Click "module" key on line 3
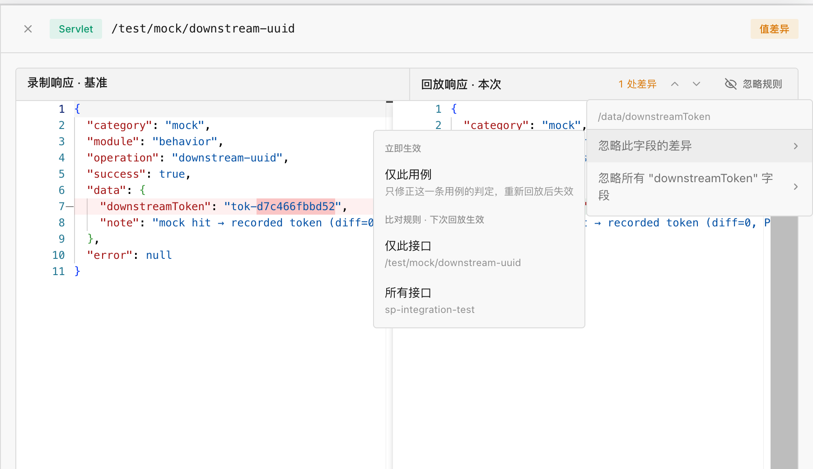Viewport: 813px width, 469px height. (113, 142)
